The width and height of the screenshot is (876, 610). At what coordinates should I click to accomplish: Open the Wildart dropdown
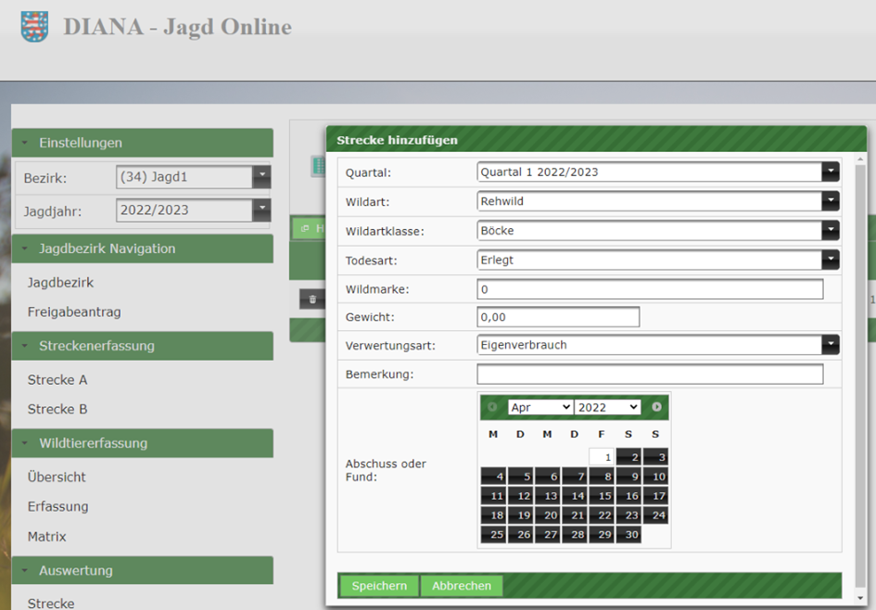[x=830, y=201]
